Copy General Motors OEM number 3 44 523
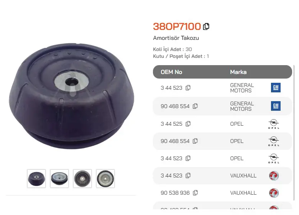Viewport: 299px width, 215px height. pos(188,88)
